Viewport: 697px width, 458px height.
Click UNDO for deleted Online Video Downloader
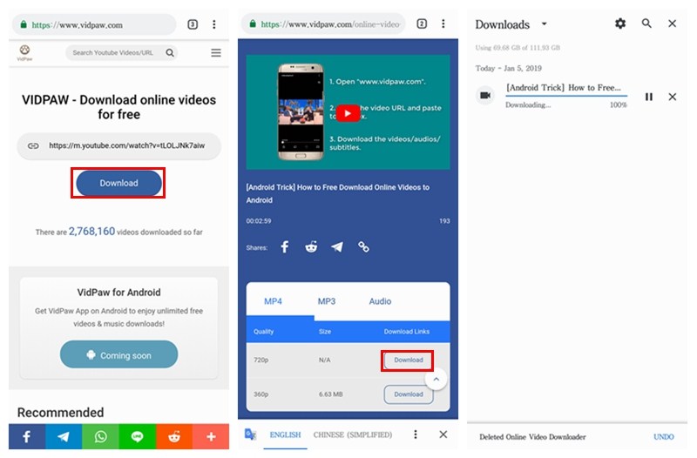click(x=663, y=437)
